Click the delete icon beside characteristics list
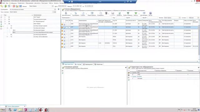200x112 pixels. tap(128, 75)
